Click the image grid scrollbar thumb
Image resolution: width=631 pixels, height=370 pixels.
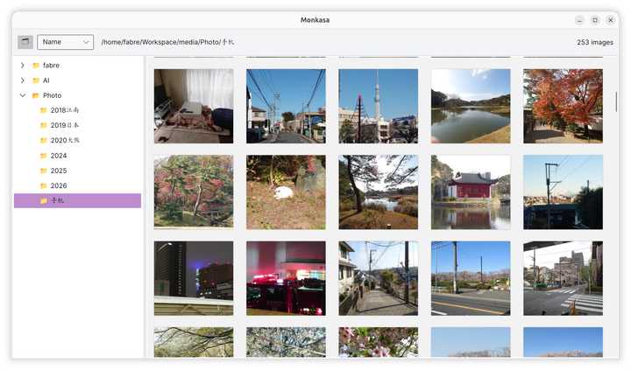click(616, 101)
